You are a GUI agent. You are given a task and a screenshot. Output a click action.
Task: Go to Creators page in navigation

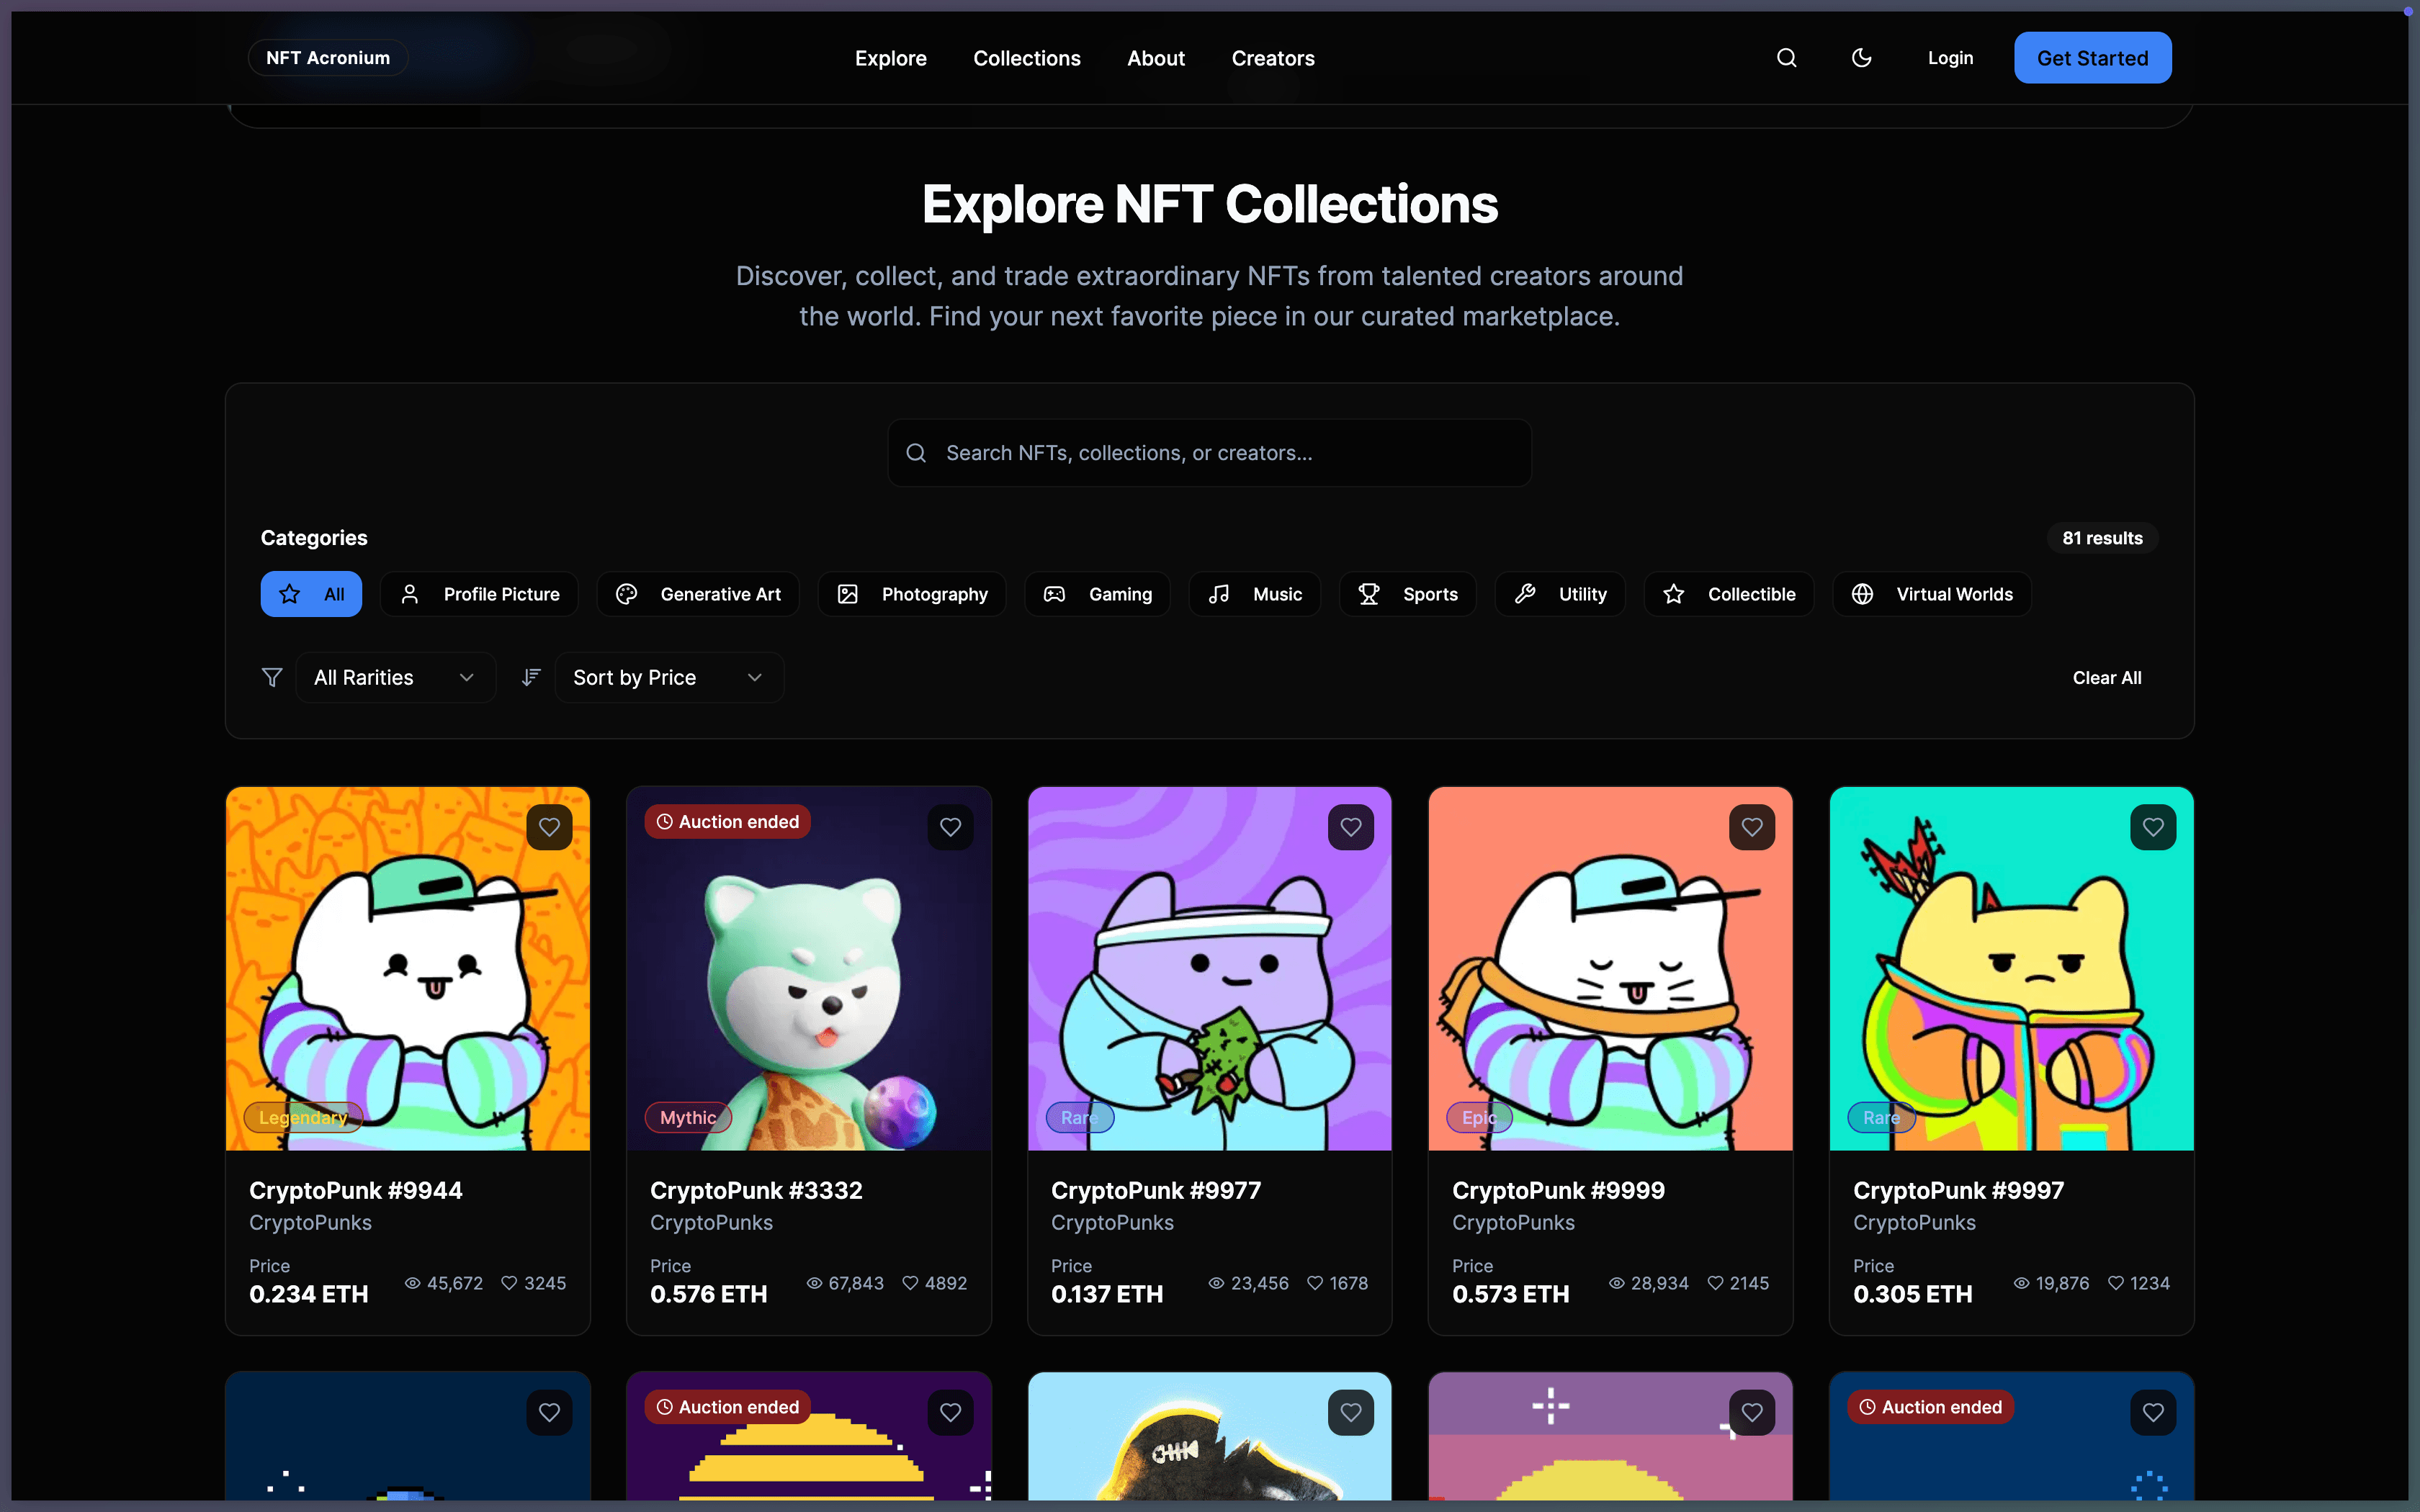point(1272,58)
